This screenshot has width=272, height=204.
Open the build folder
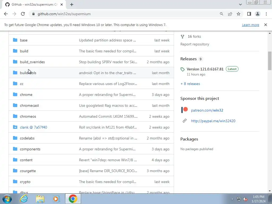tap(24, 51)
